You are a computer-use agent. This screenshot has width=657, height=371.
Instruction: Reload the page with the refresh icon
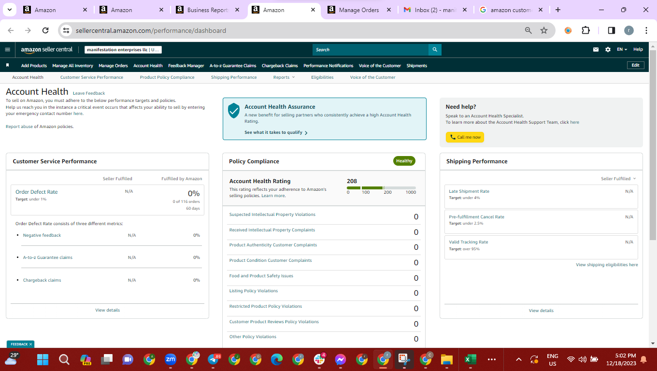45,30
